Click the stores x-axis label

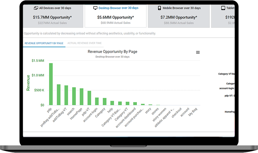click(155, 111)
